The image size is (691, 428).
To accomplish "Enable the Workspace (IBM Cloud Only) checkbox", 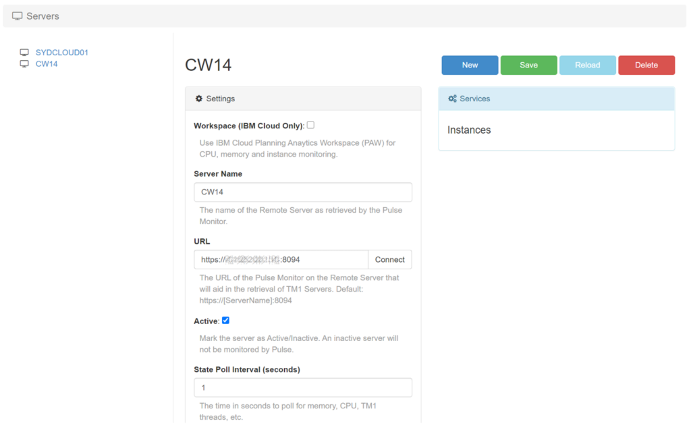I will [x=310, y=125].
